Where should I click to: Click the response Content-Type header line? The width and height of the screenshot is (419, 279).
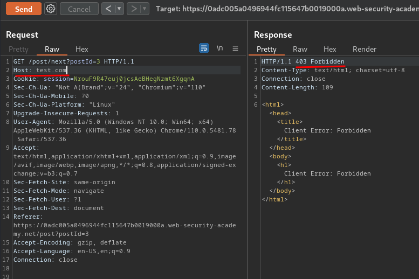[333, 70]
